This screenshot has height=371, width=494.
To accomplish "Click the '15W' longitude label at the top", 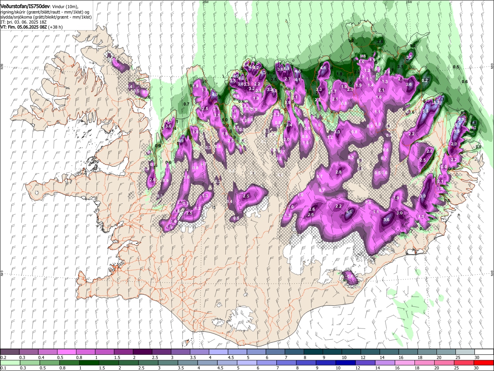I will (x=409, y=2).
